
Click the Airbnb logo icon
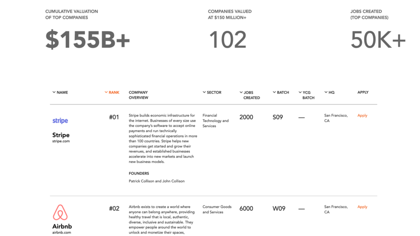click(60, 213)
